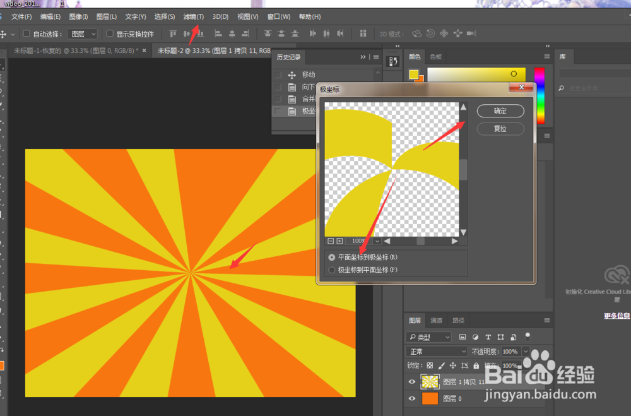631x416 pixels.
Task: Switch to the 路径 tab
Action: [x=458, y=321]
